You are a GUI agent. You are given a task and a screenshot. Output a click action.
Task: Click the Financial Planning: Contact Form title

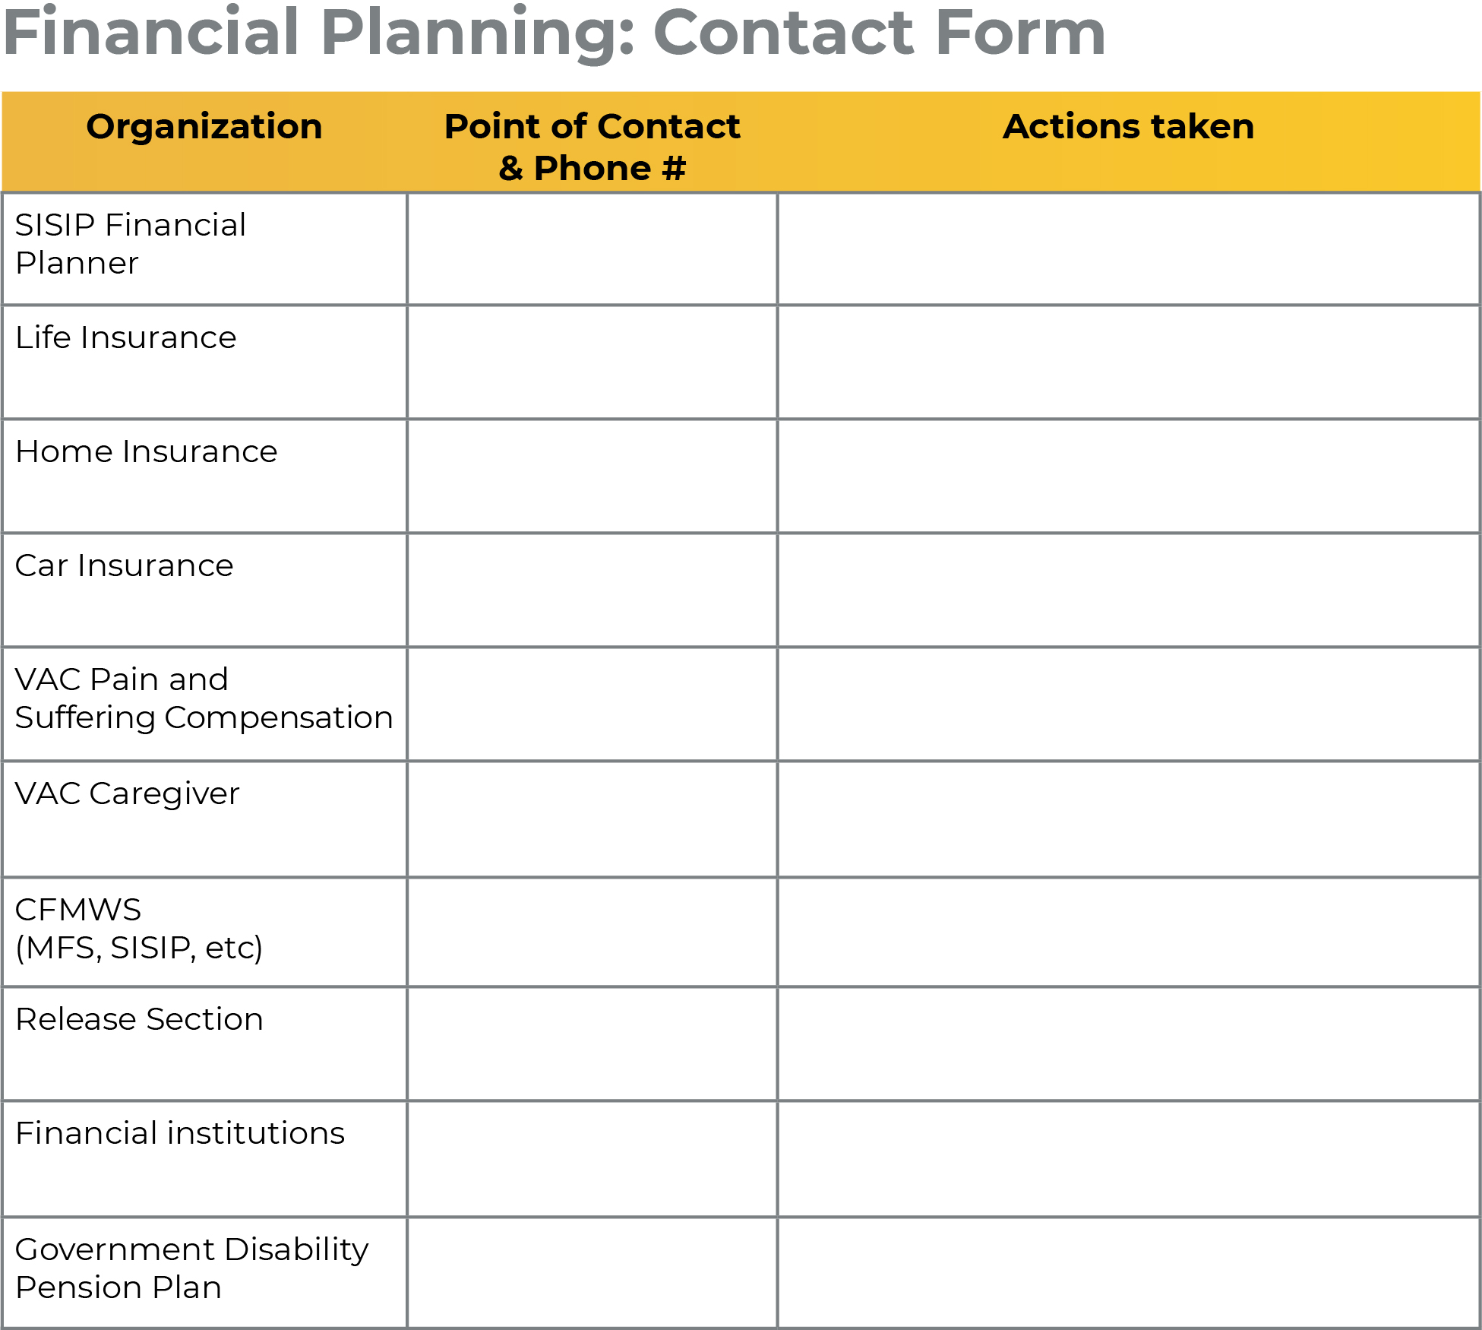coord(555,33)
